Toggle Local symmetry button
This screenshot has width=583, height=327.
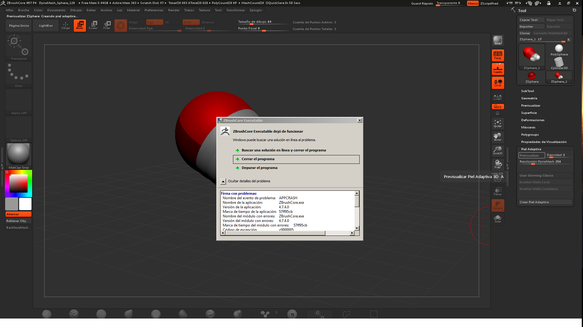point(498,83)
